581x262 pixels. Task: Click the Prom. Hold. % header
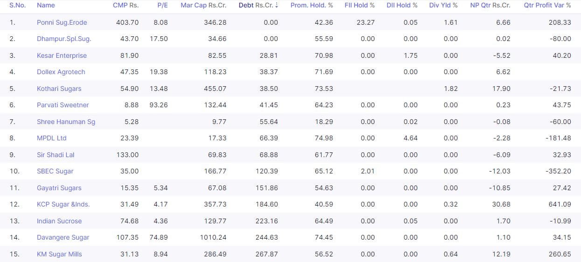pyautogui.click(x=311, y=5)
